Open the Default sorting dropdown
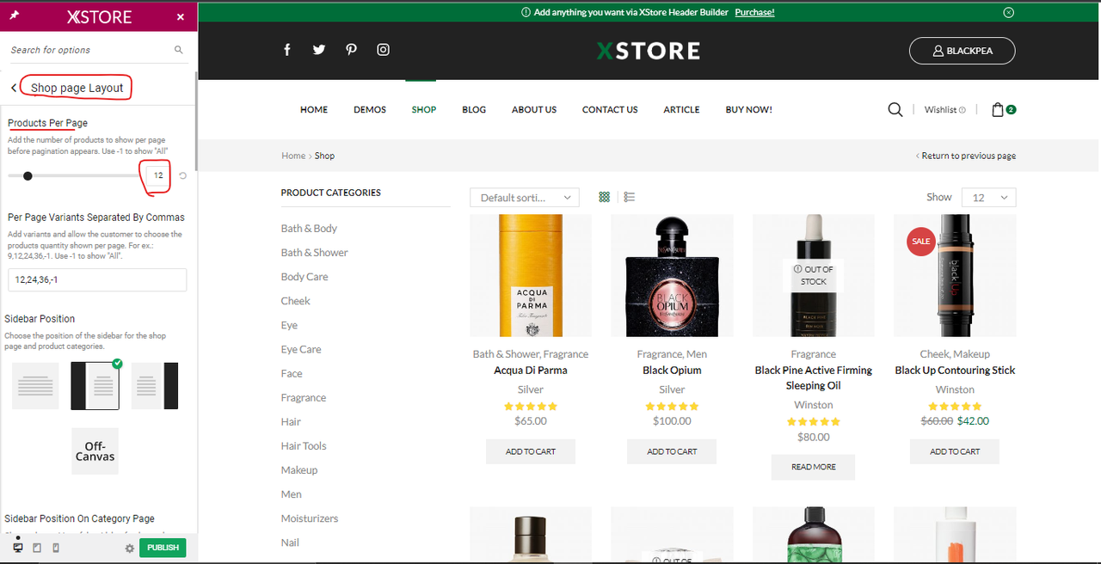1101x564 pixels. 525,198
